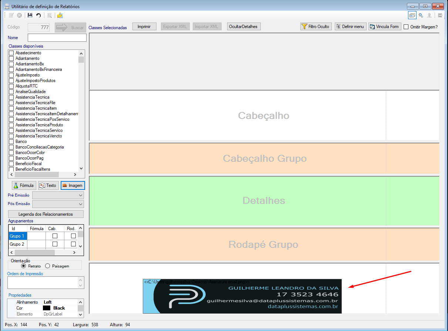Image resolution: width=448 pixels, height=331 pixels.
Task: Click the OcultarDetalhes button
Action: click(x=244, y=27)
